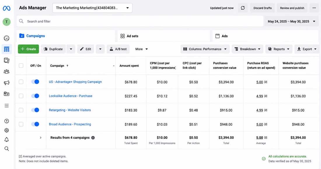Open the Lookalike Audience - Purchase link
The image size is (321, 169).
point(71,96)
